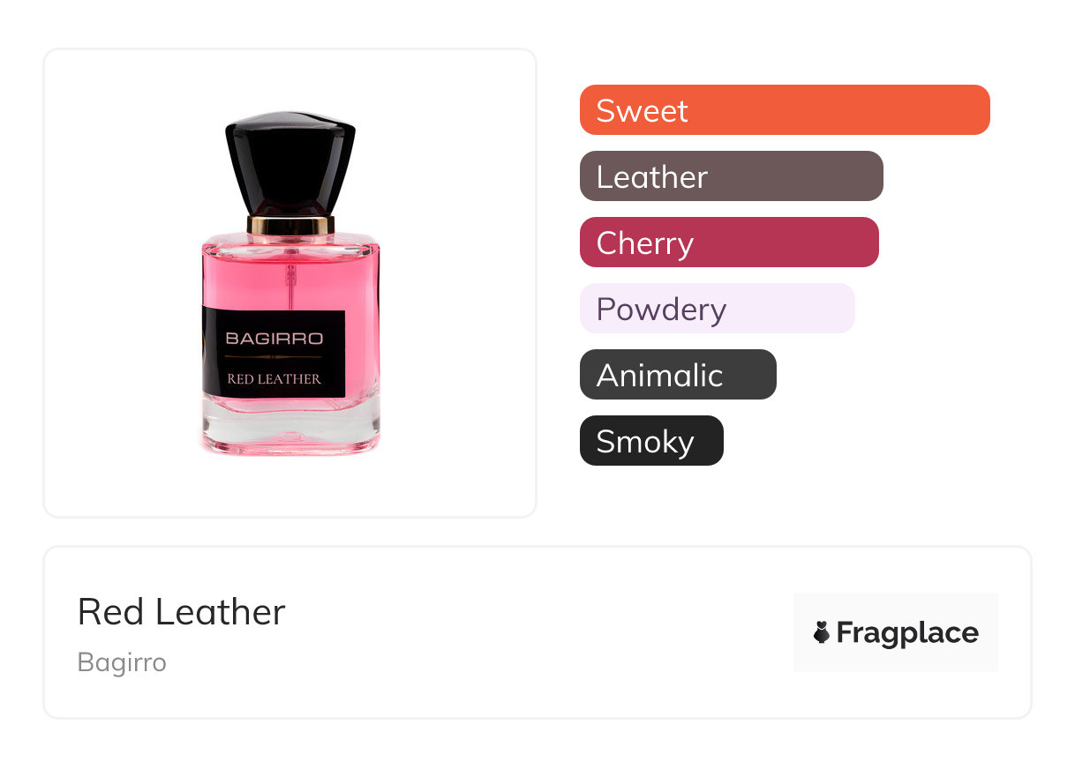Screen dimensions: 1075x762
Task: Click the product info card below the image
Action: coord(537,632)
